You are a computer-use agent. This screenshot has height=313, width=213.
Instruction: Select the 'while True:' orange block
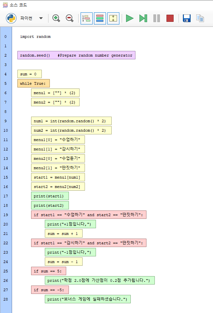[x=33, y=83]
